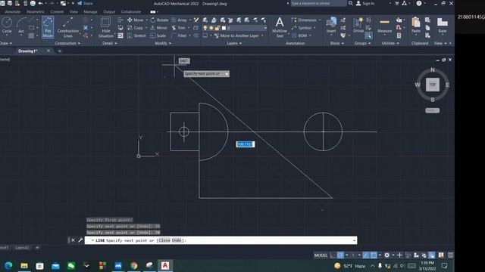Image resolution: width=485 pixels, height=272 pixels.
Task: Expand the Layers panel
Action: pyautogui.click(x=234, y=44)
